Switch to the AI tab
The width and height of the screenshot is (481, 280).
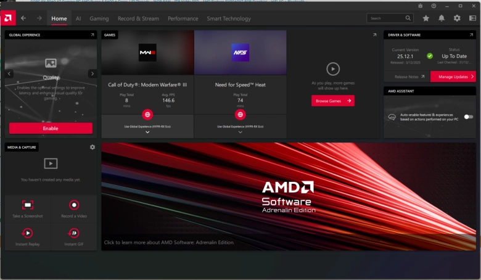[78, 19]
